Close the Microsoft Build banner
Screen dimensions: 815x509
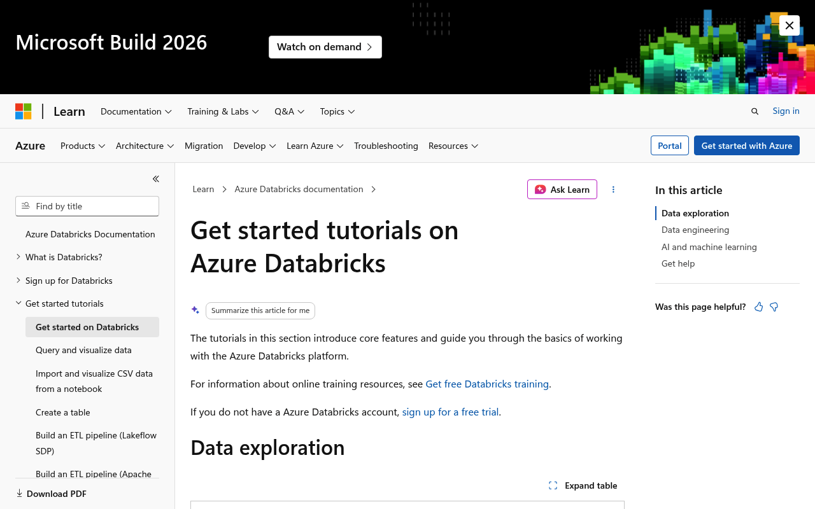point(790,25)
